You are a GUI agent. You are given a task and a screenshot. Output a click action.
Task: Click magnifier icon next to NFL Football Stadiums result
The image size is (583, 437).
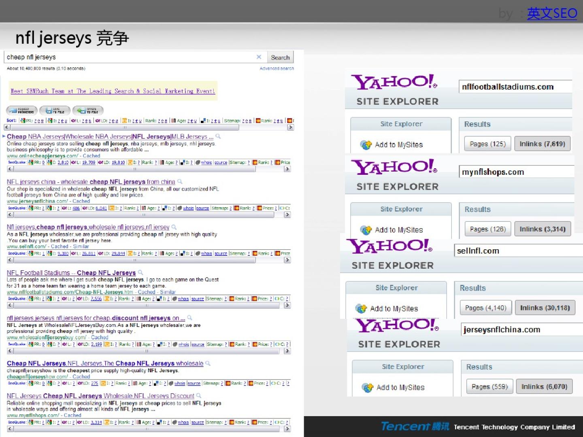point(140,272)
